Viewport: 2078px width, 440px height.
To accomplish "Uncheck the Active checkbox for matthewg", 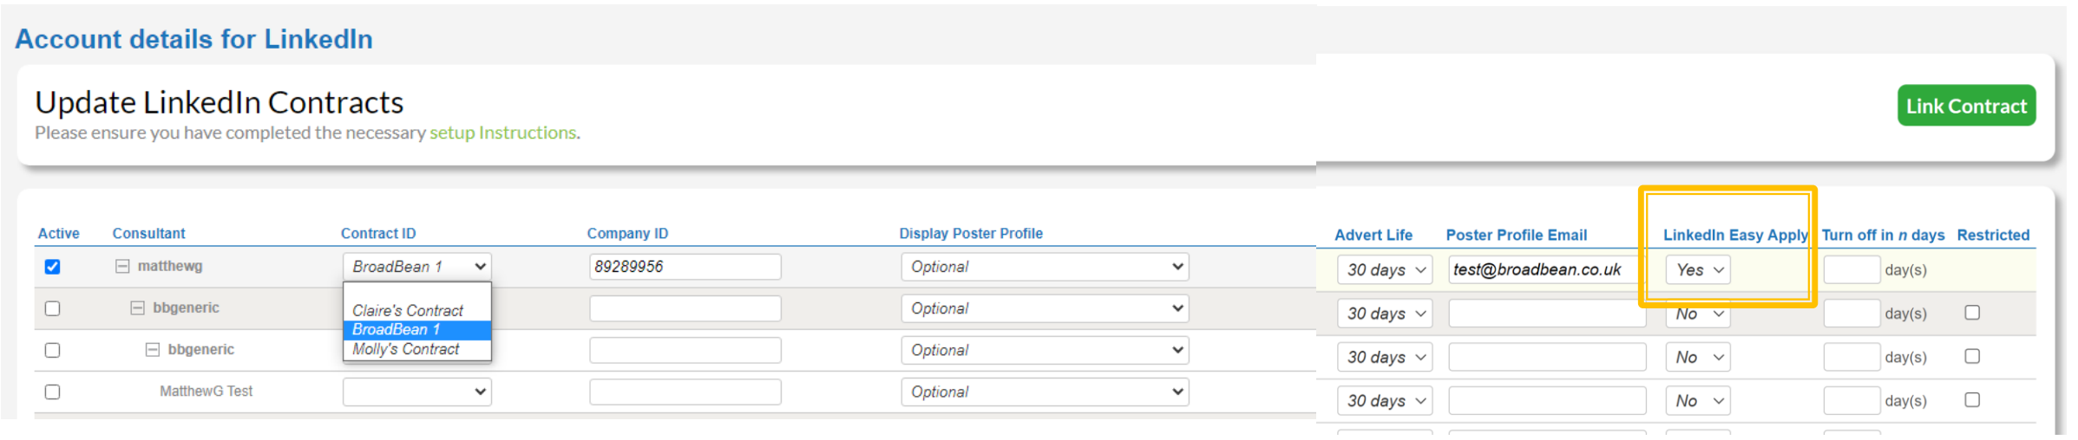I will 53,267.
